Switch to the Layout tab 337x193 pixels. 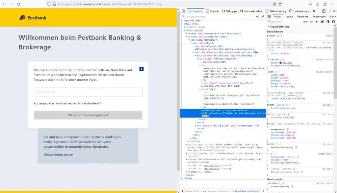click(x=289, y=16)
